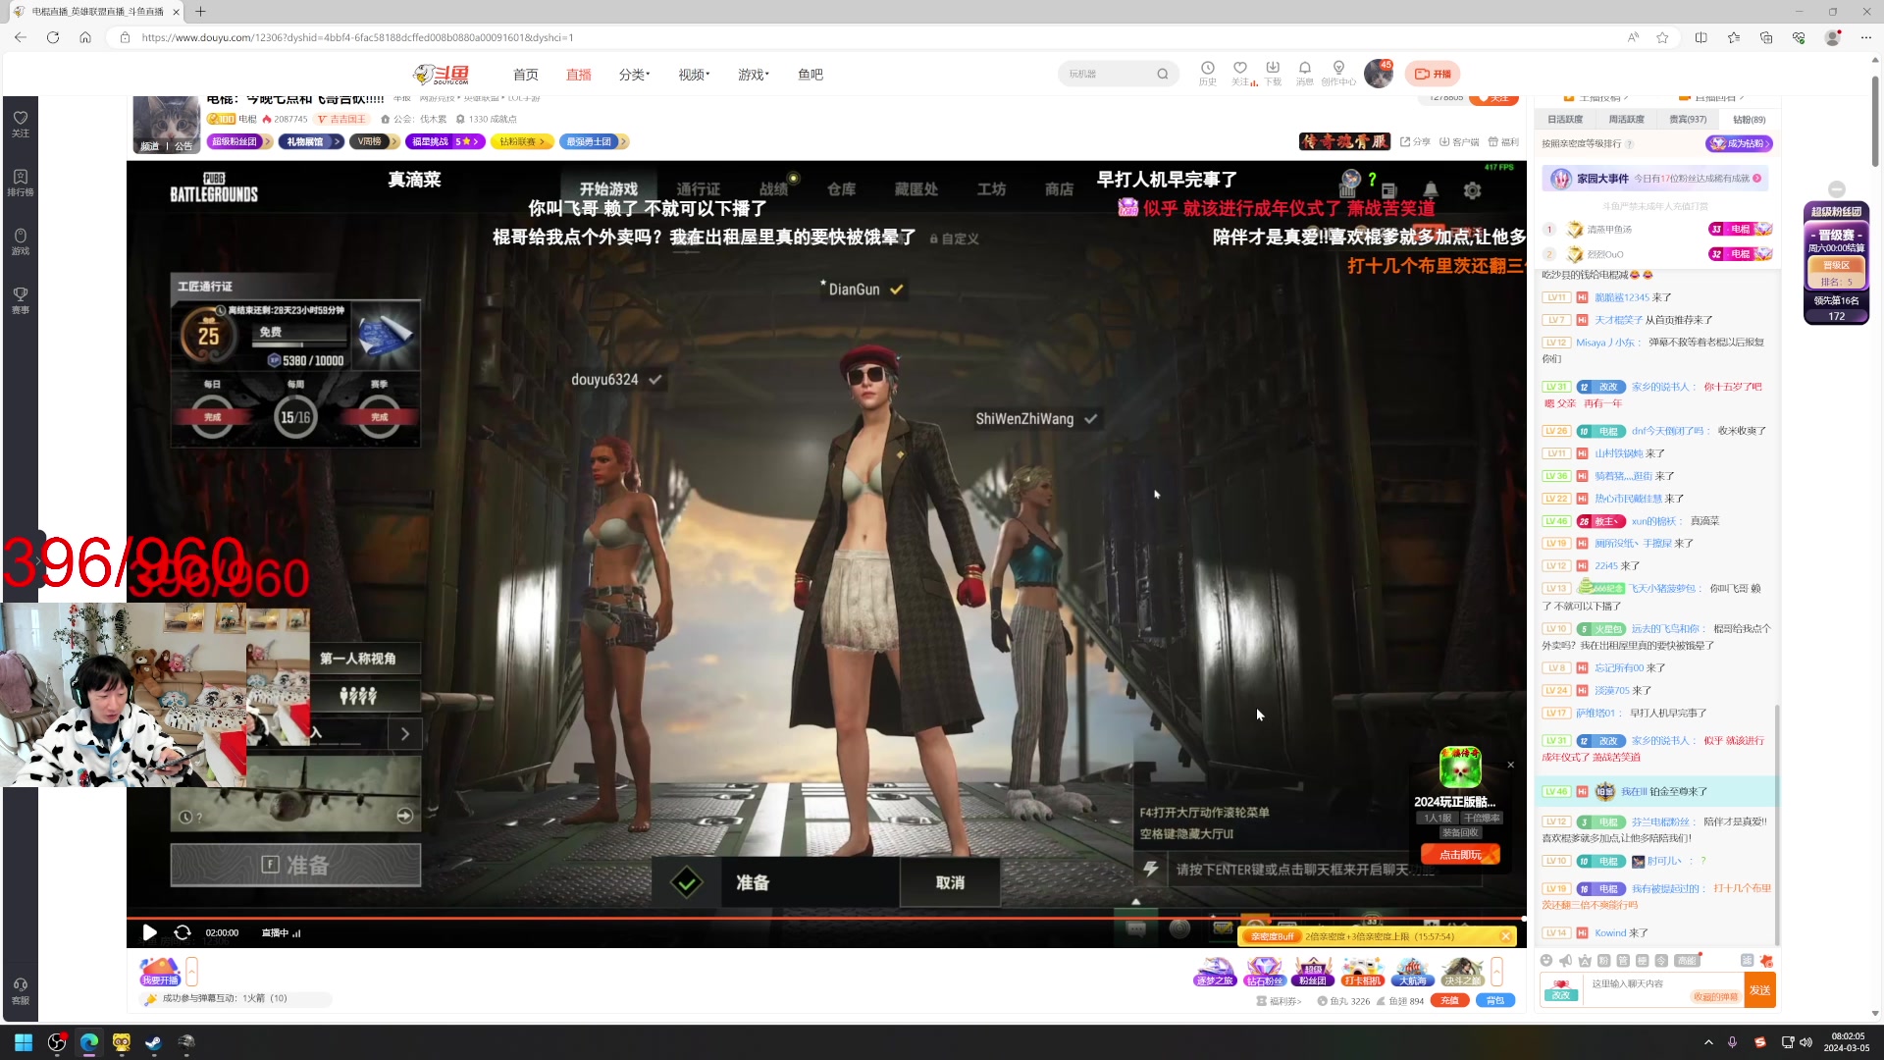Expand the V周榜 badge
This screenshot has width=1884, height=1060.
(375, 142)
